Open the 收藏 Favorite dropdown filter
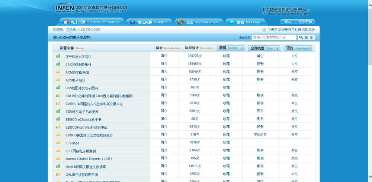The width and height of the screenshot is (372, 182). tap(231, 48)
